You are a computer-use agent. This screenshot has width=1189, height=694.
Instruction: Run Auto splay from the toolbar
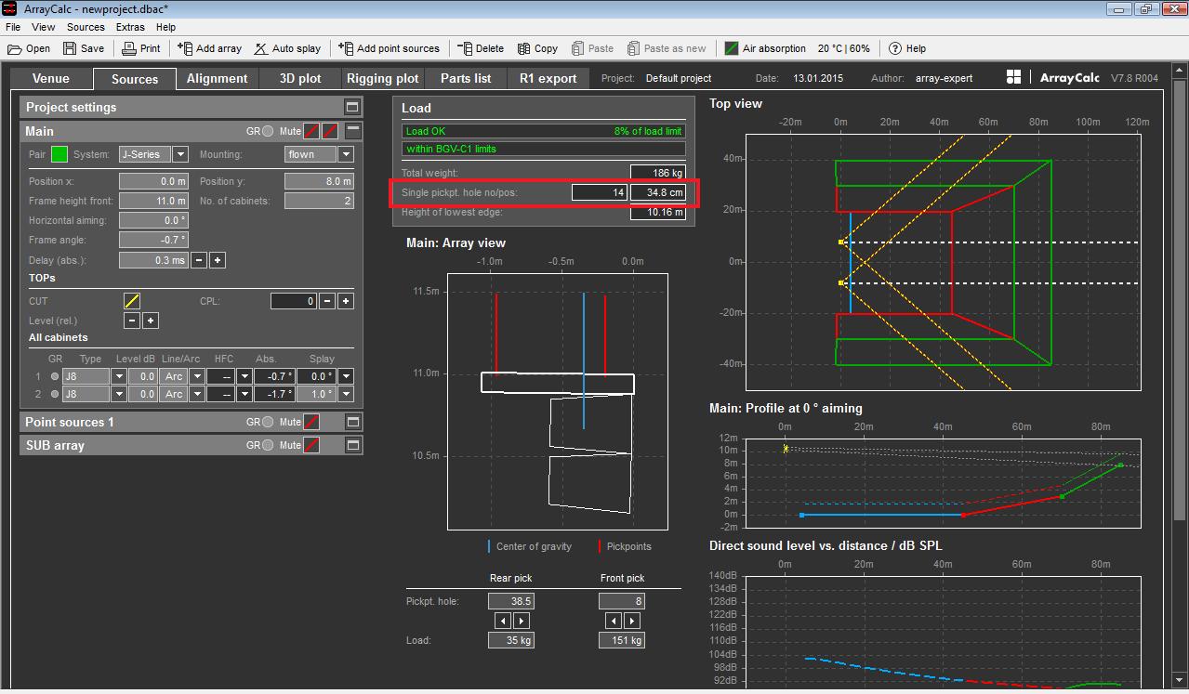287,48
